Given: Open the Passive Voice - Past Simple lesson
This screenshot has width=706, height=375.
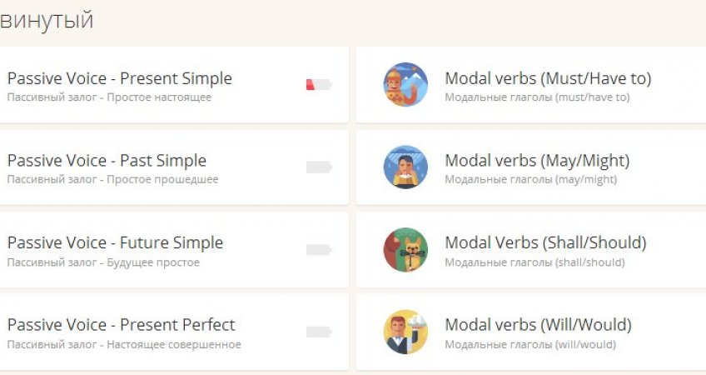Looking at the screenshot, I should [107, 160].
